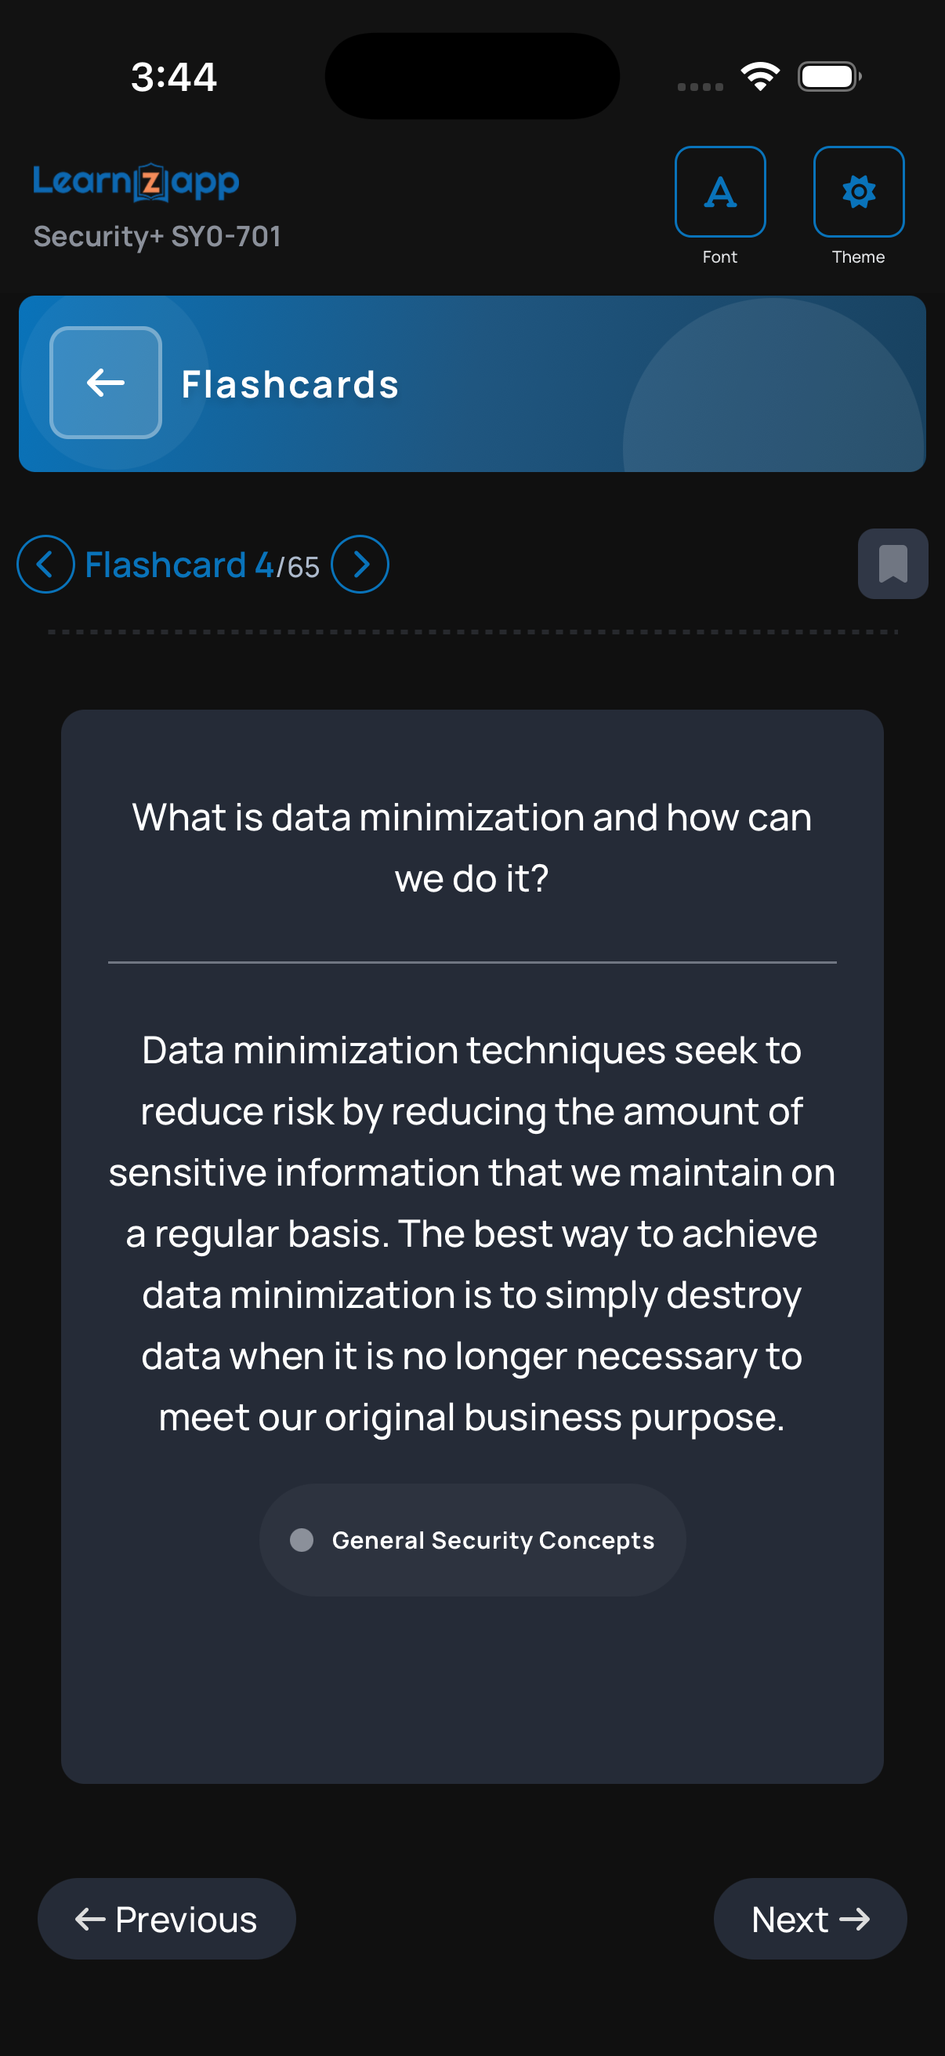Advance to next flashcard using right chevron
Screen dimensions: 945x2056
pos(360,565)
